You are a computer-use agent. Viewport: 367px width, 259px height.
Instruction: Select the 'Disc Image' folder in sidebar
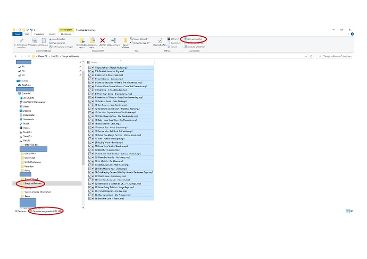tap(29, 158)
